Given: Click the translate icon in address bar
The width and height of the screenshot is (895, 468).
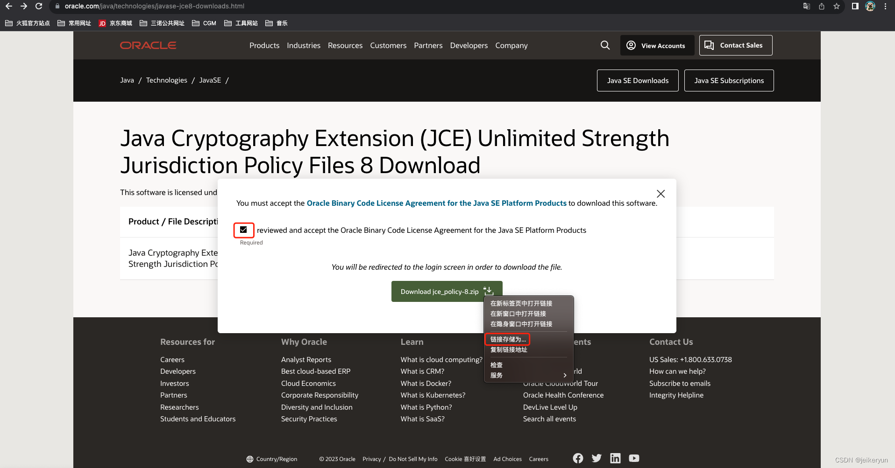Looking at the screenshot, I should click(x=806, y=6).
